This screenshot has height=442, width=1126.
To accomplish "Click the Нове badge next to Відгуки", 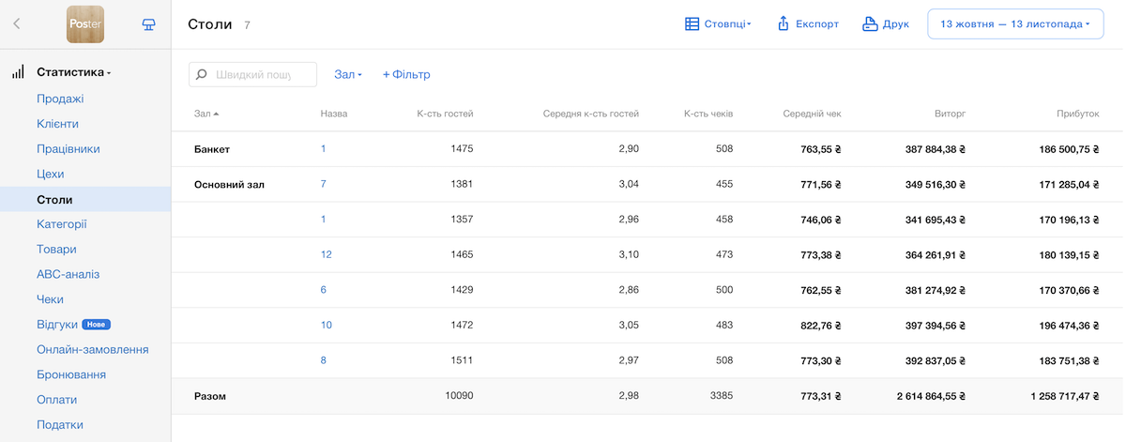I will click(96, 325).
